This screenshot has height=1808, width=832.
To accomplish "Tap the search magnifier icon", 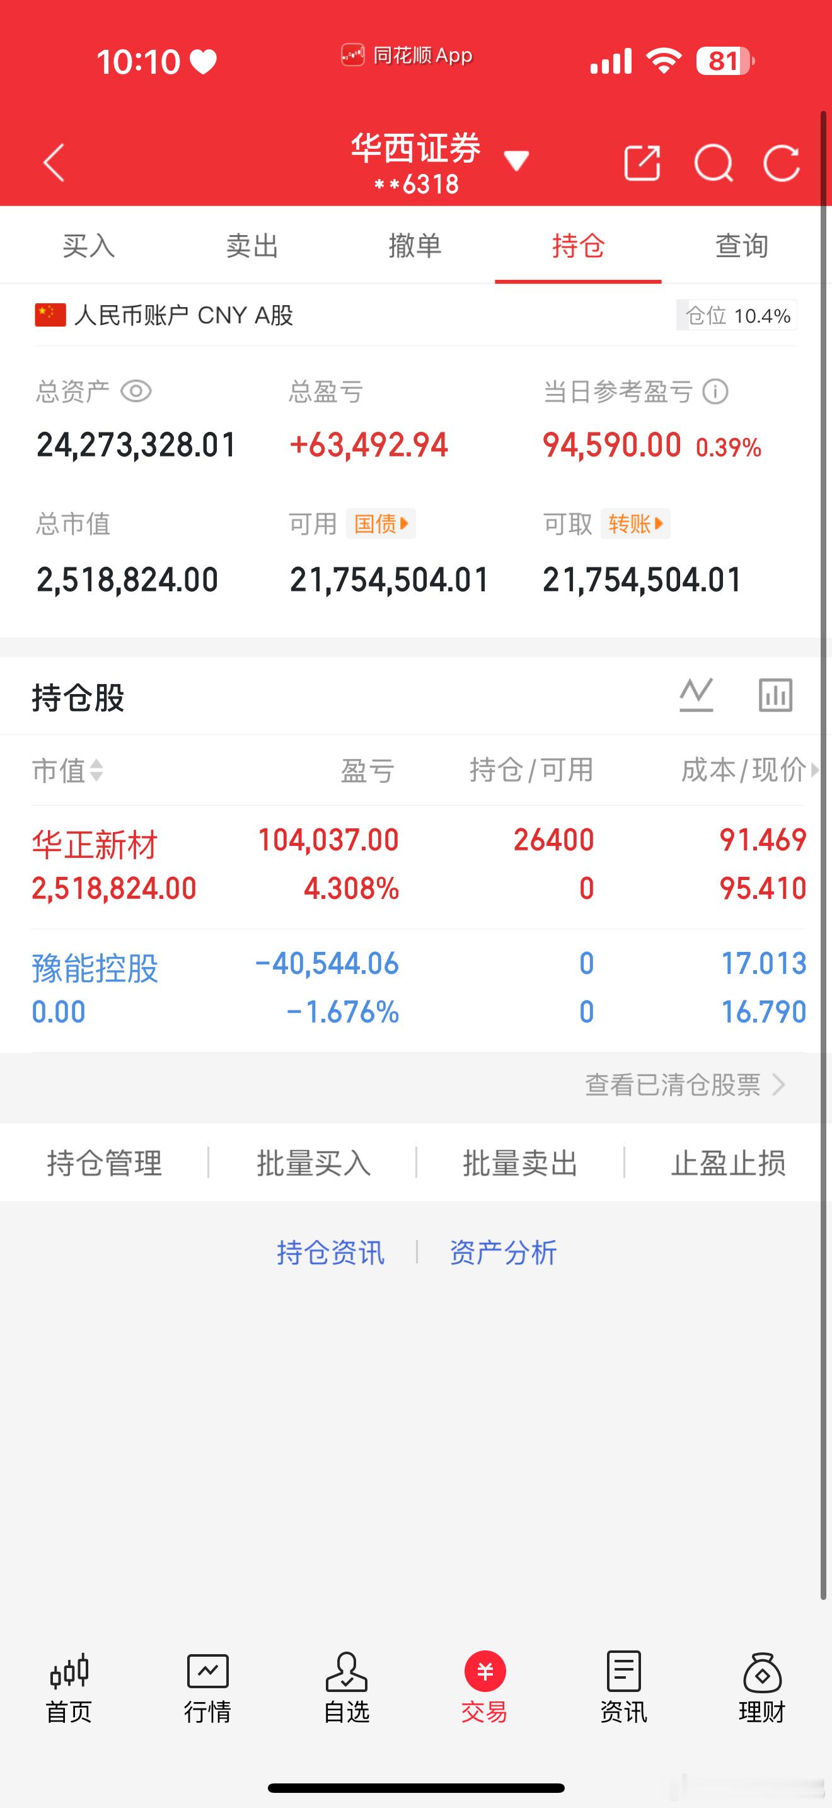I will (714, 163).
